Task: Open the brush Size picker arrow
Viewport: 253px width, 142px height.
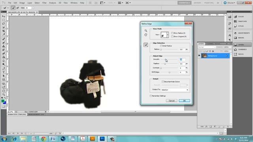Action: click(32, 8)
